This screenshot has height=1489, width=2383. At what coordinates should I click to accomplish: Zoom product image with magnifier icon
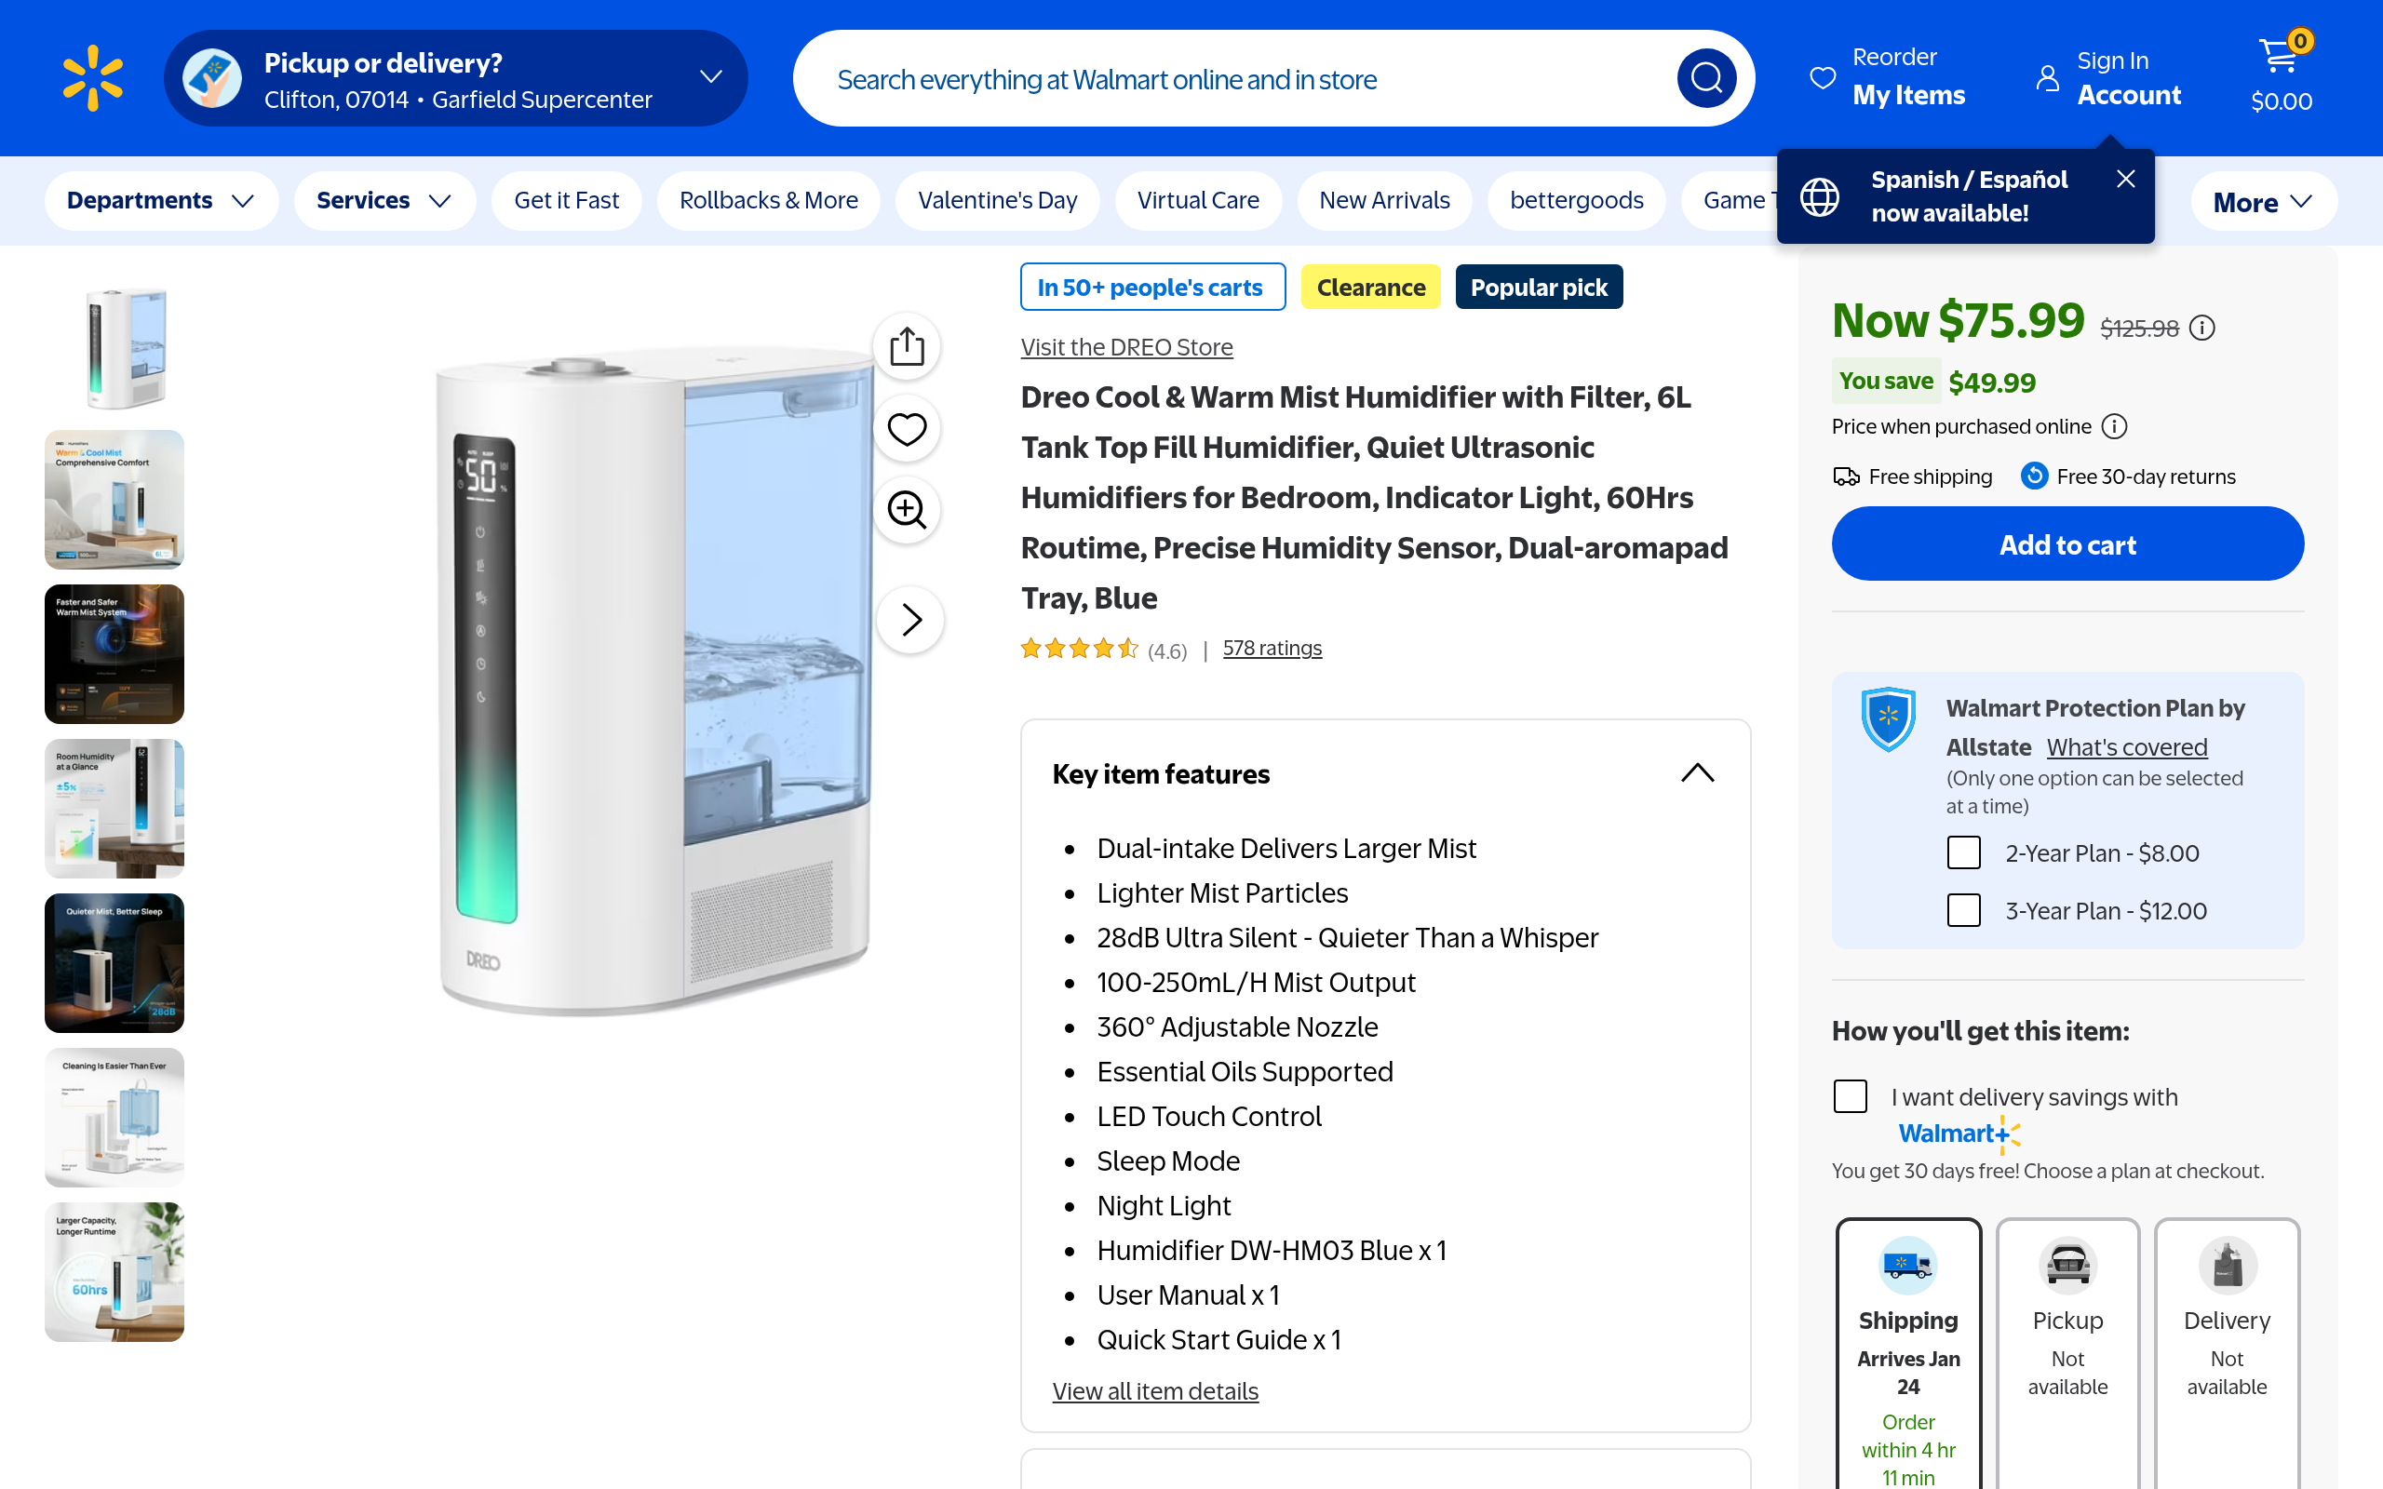click(907, 510)
